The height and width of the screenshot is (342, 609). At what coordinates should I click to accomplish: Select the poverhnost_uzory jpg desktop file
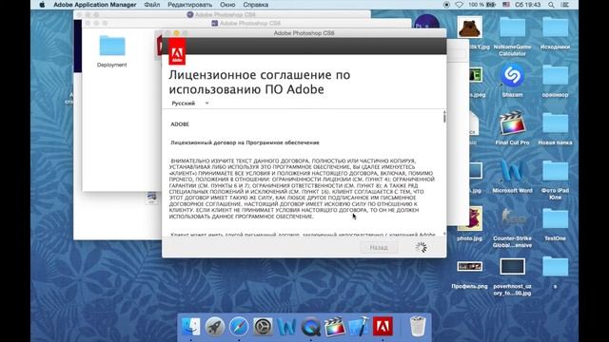(x=512, y=276)
